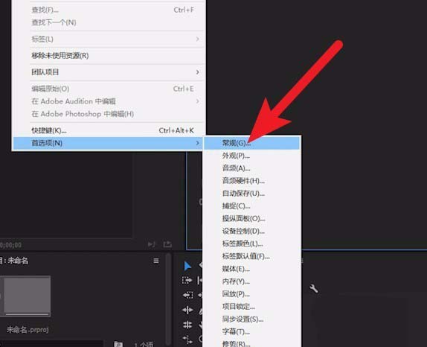Open the project panel hamburger menu
Viewport: 427px width, 347px height.
[x=156, y=261]
